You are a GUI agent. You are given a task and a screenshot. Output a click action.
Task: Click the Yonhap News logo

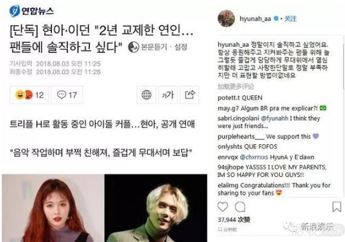tap(31, 11)
